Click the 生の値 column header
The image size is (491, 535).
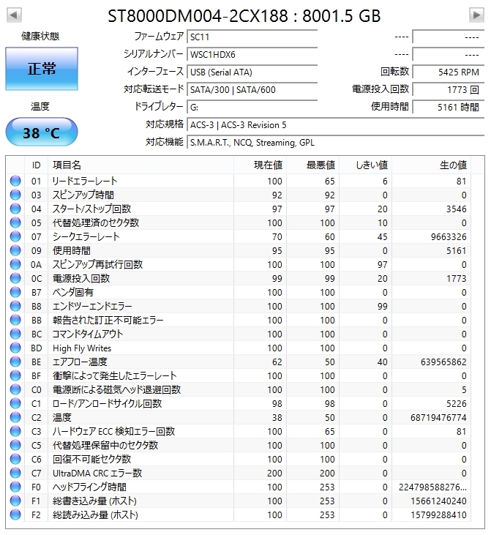pyautogui.click(x=431, y=165)
